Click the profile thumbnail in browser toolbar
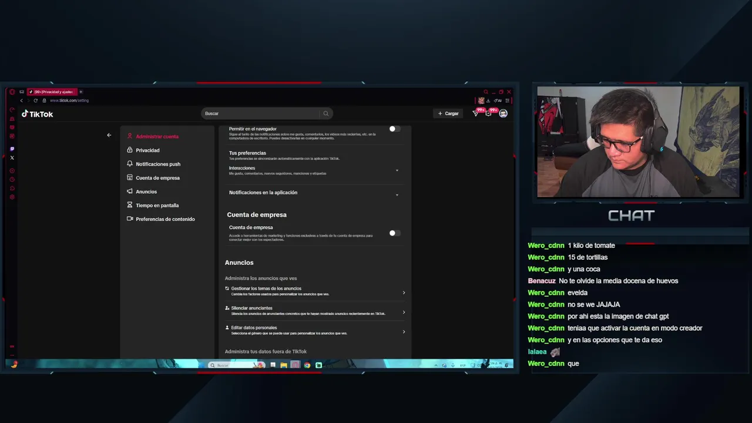The height and width of the screenshot is (423, 752). coord(481,100)
